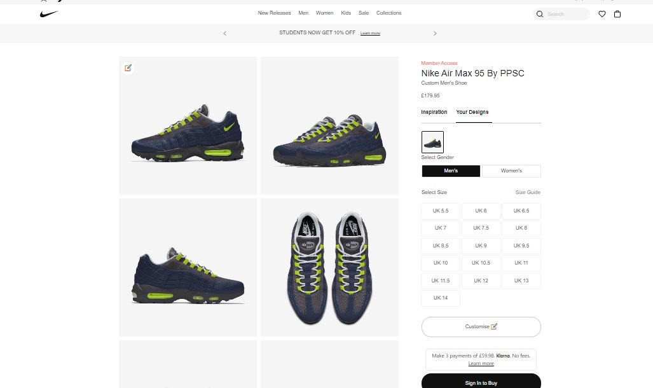Open the Kids menu
The height and width of the screenshot is (388, 653).
tap(346, 13)
